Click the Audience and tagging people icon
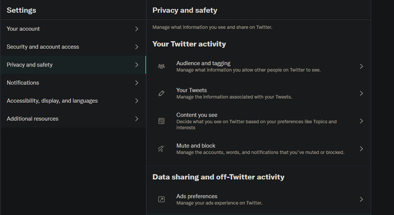This screenshot has height=215, width=394. pyautogui.click(x=161, y=66)
